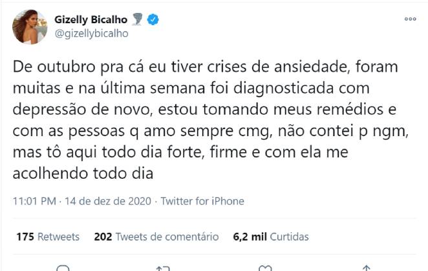This screenshot has width=428, height=271.
Task: Click the blue verified badge icon
Action: pyautogui.click(x=153, y=19)
